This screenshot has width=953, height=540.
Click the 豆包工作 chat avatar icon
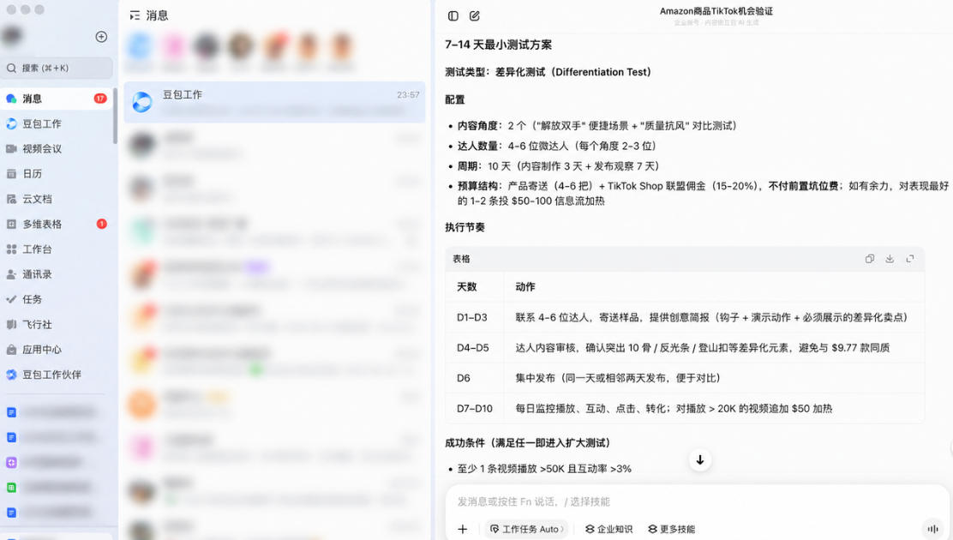(x=142, y=102)
